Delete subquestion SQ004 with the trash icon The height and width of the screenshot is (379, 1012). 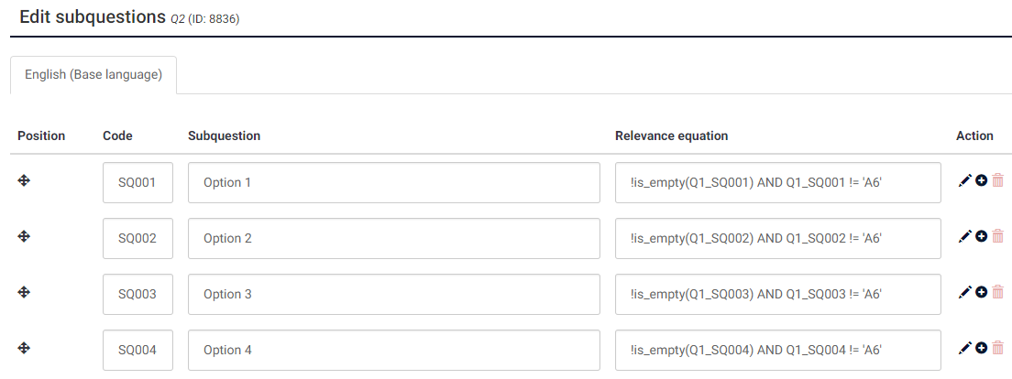[x=997, y=348]
